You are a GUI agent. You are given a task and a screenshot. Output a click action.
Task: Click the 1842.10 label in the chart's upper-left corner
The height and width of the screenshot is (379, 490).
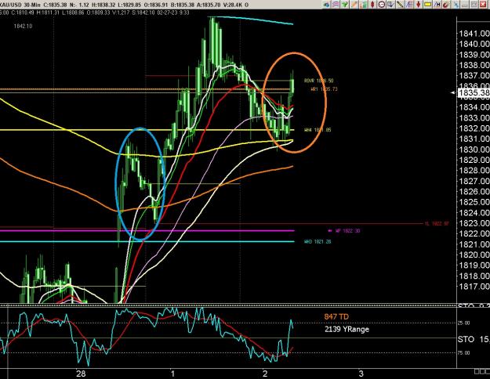(23, 26)
